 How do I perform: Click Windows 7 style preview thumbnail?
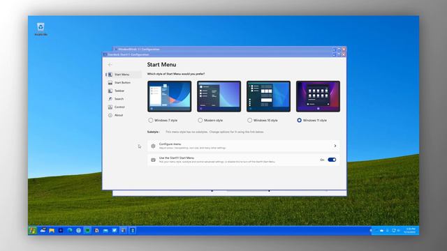pyautogui.click(x=169, y=96)
